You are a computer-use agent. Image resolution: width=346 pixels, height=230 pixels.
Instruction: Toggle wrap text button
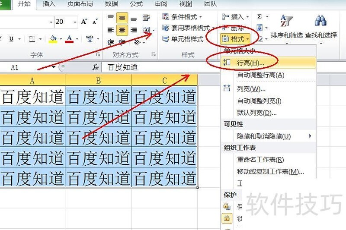pyautogui.click(x=146, y=18)
